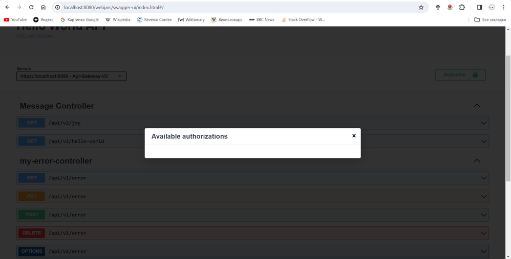The width and height of the screenshot is (511, 259).
Task: Expand POST /api/v1/error chevron
Action: (x=483, y=215)
